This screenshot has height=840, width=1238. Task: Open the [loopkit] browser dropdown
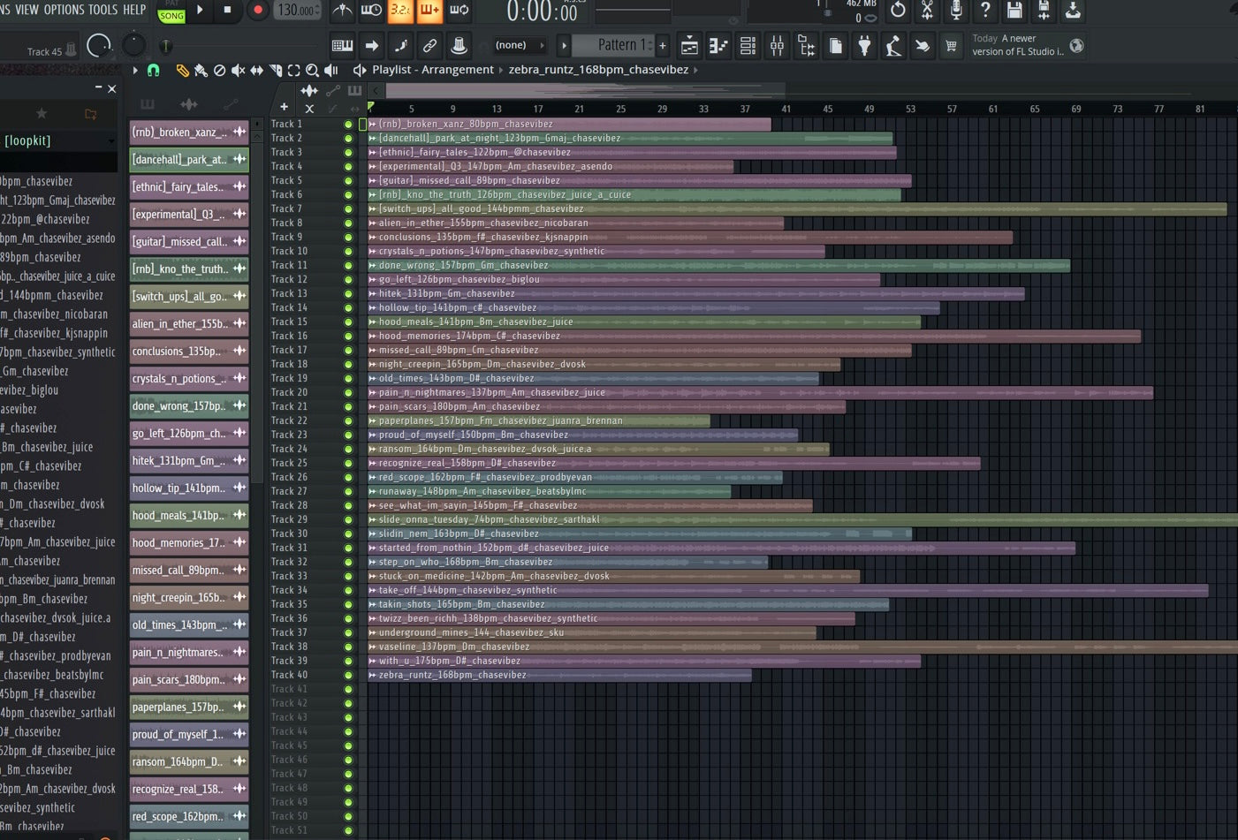click(58, 140)
